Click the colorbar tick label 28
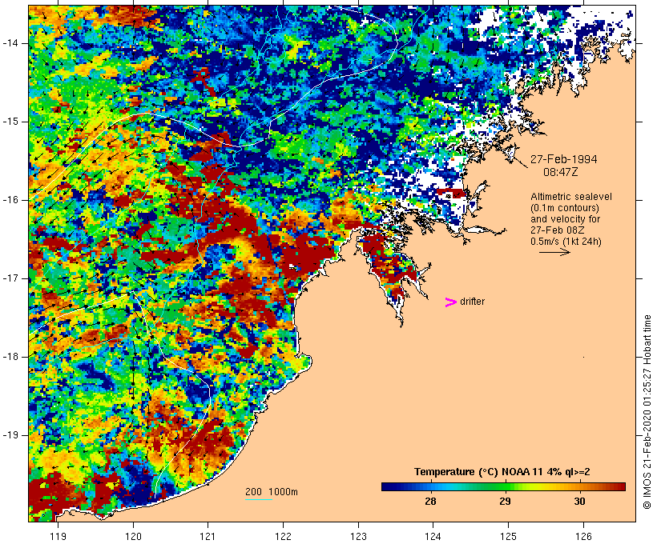Image resolution: width=657 pixels, height=544 pixels. click(431, 502)
